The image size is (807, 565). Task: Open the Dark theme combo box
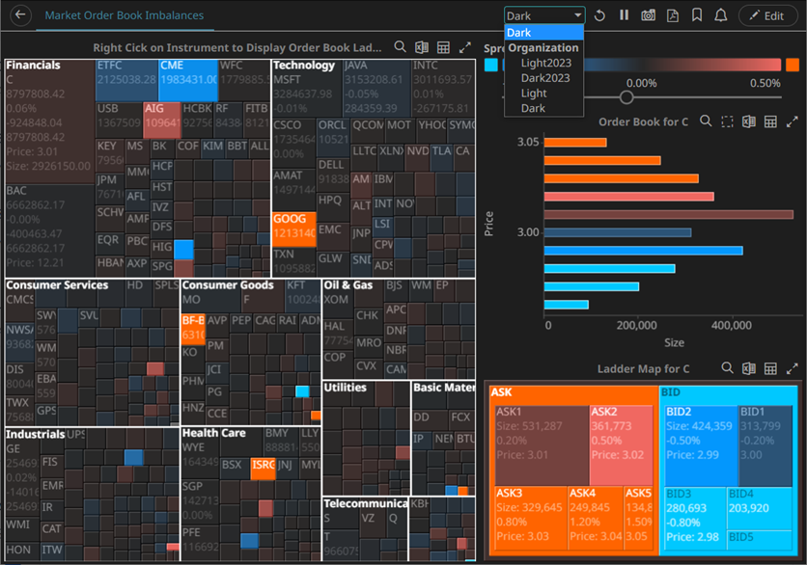544,15
